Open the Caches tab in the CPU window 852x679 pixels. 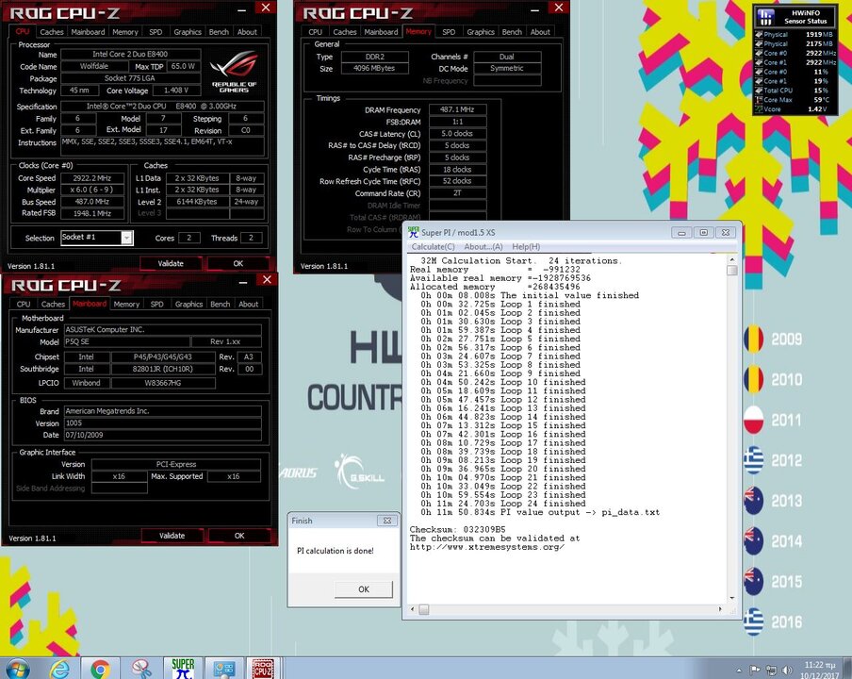pyautogui.click(x=52, y=32)
